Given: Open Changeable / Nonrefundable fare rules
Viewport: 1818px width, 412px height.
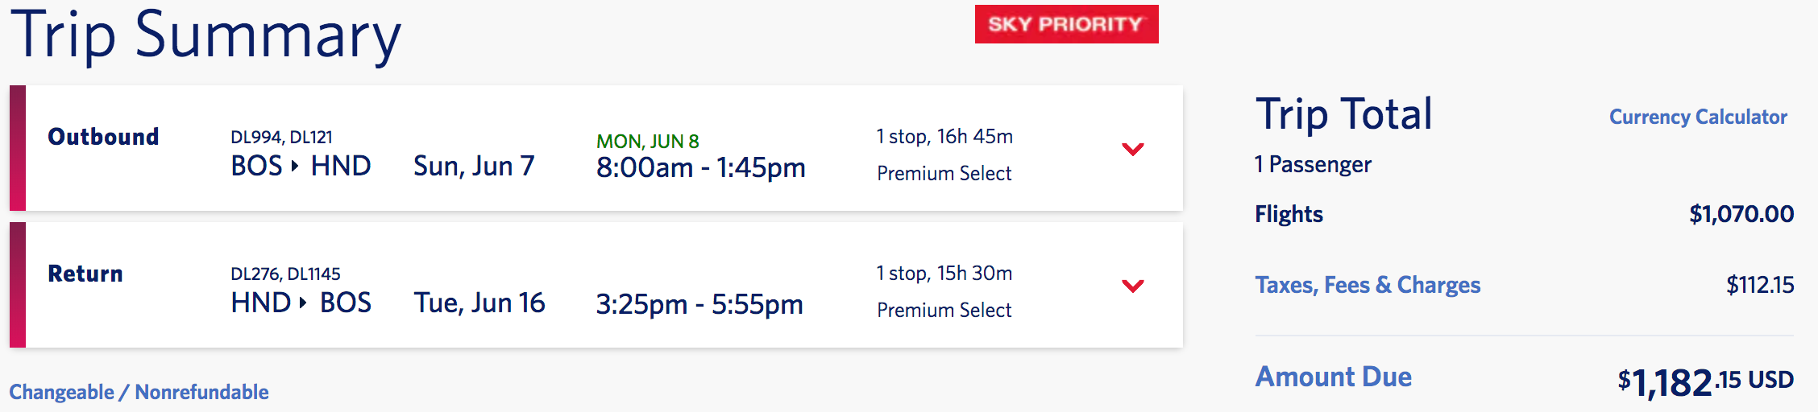Looking at the screenshot, I should 139,392.
